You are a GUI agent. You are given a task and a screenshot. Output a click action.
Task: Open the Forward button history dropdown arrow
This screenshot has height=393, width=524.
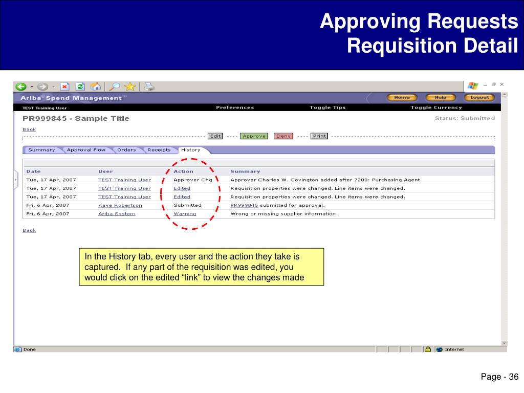coord(53,87)
